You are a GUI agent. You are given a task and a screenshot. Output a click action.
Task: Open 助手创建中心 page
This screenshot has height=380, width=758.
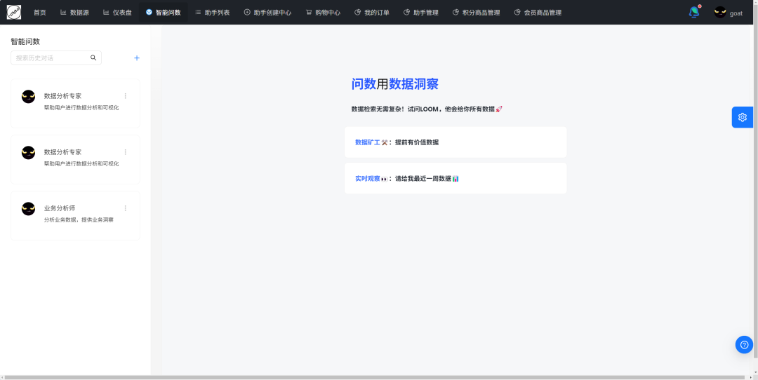[268, 13]
